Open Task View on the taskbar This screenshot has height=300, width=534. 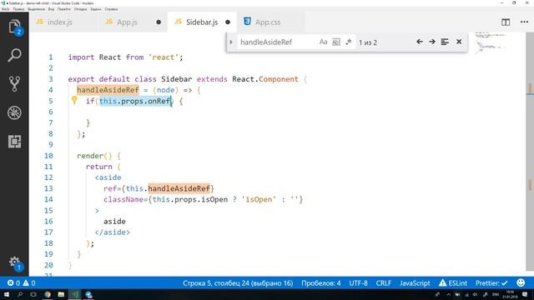tap(33, 294)
